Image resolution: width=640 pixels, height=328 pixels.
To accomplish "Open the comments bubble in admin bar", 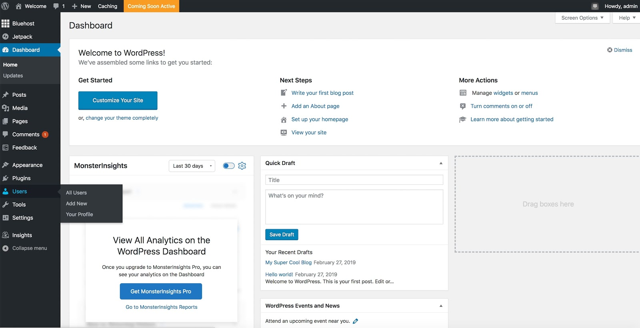I will pos(56,6).
